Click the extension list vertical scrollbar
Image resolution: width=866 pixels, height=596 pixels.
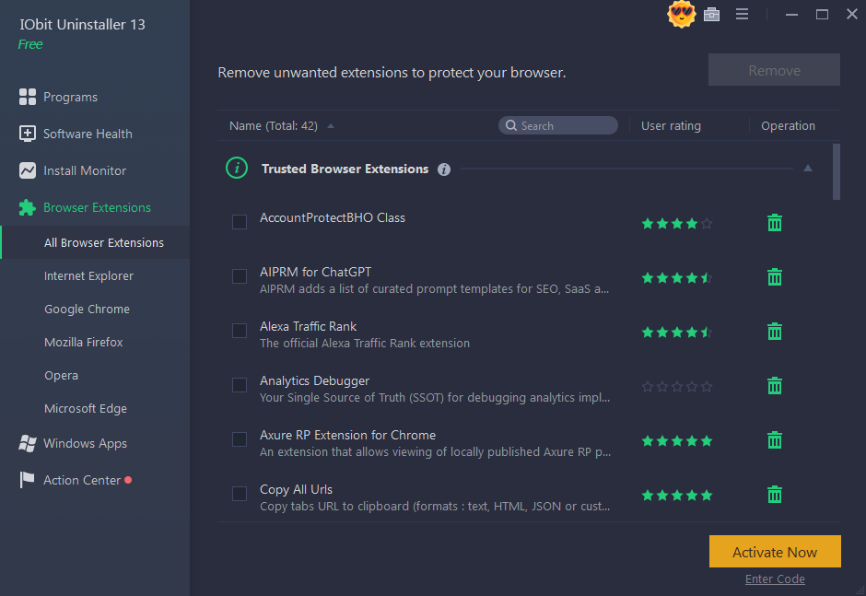837,171
